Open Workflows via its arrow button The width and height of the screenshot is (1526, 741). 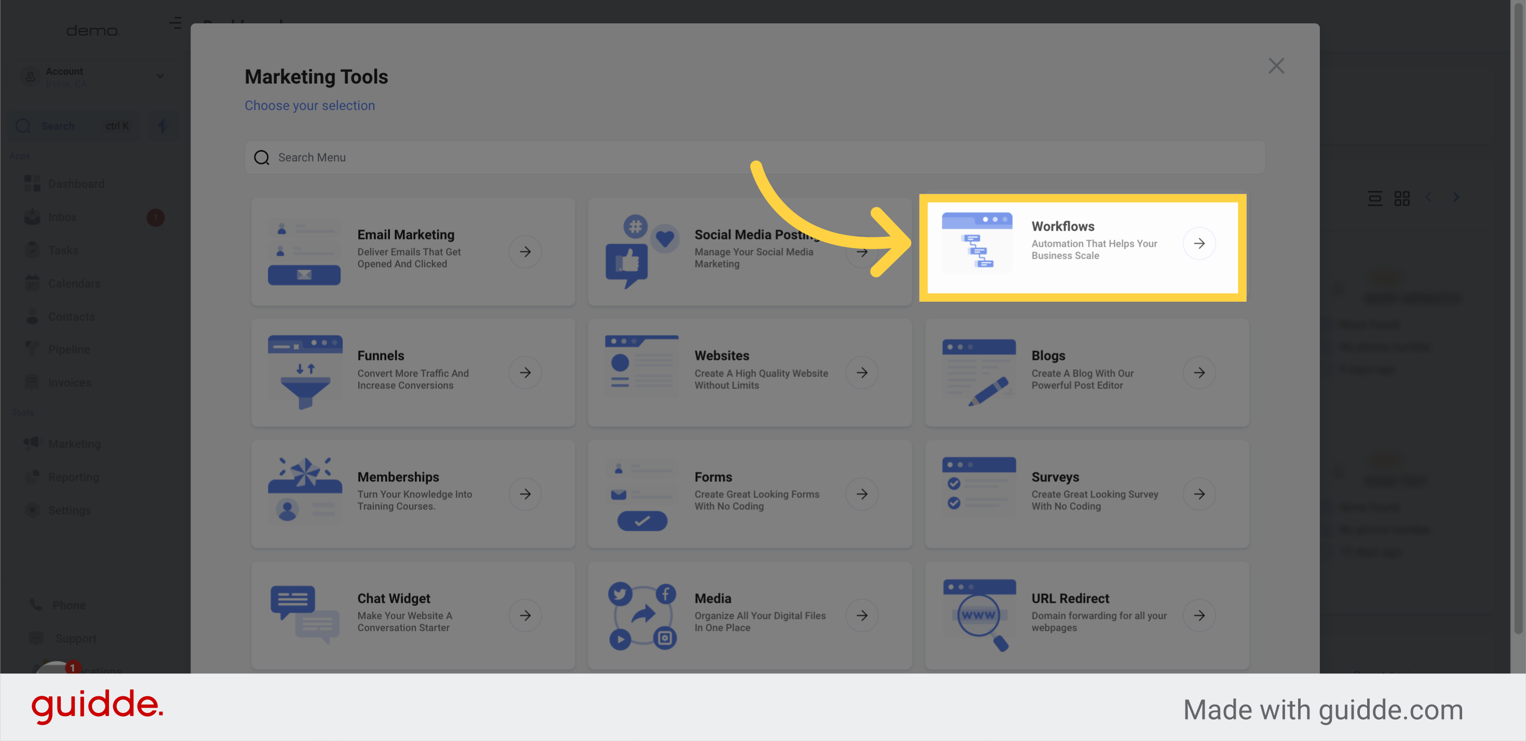click(x=1199, y=243)
